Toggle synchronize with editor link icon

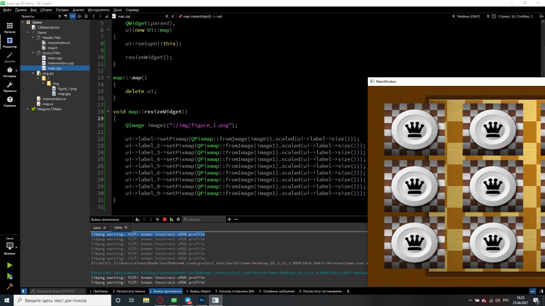click(73, 16)
